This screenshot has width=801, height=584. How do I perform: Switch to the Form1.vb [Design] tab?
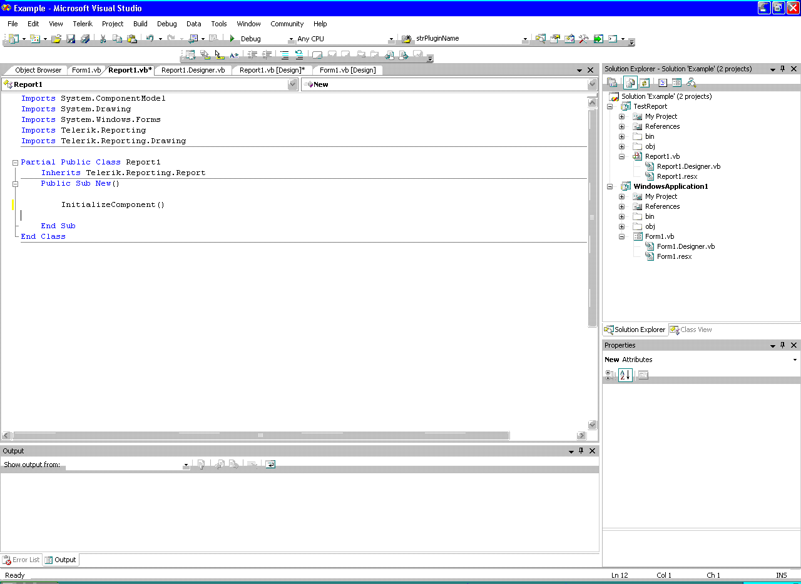click(x=348, y=70)
